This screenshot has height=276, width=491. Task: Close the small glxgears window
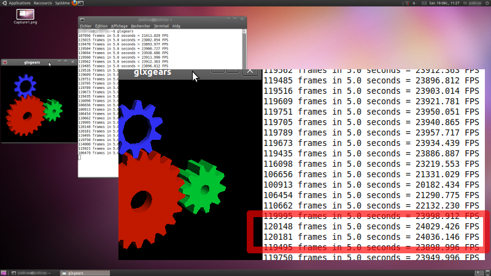(72, 62)
